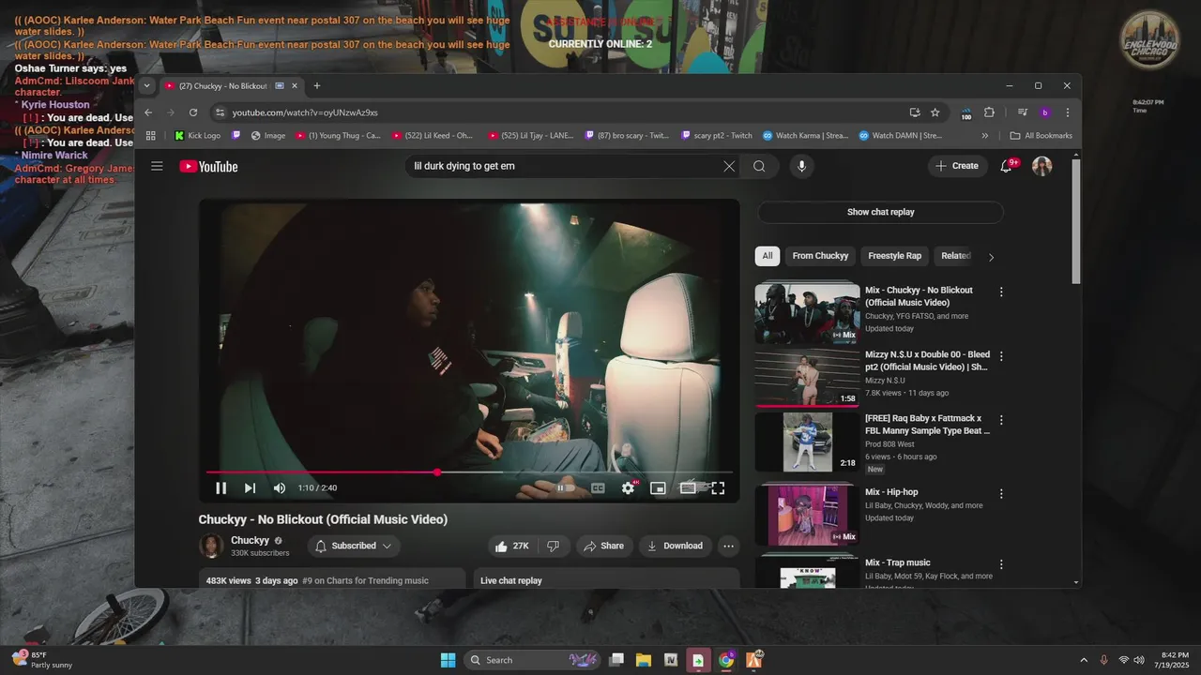The height and width of the screenshot is (675, 1201).
Task: Open Raq Baby x Fattmack type beat title
Action: point(927,425)
